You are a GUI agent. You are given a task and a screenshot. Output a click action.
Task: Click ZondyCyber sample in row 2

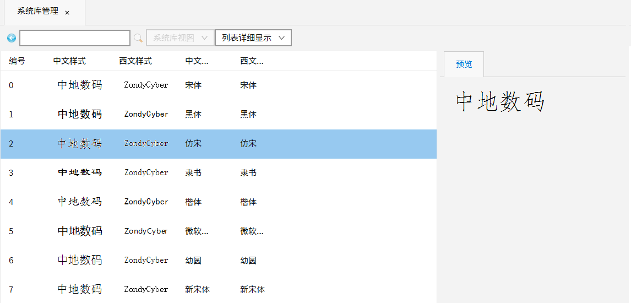pos(146,144)
